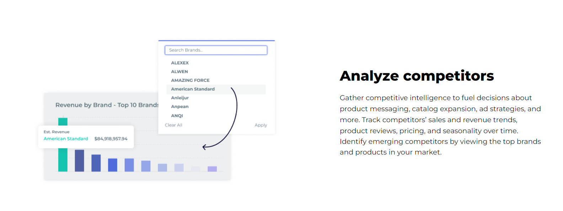Select Anleijur from the brand dropdown
Viewport: 563px width, 211px height.
pyautogui.click(x=180, y=98)
